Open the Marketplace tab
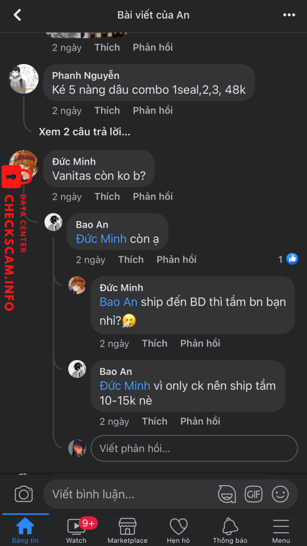 pos(127,531)
